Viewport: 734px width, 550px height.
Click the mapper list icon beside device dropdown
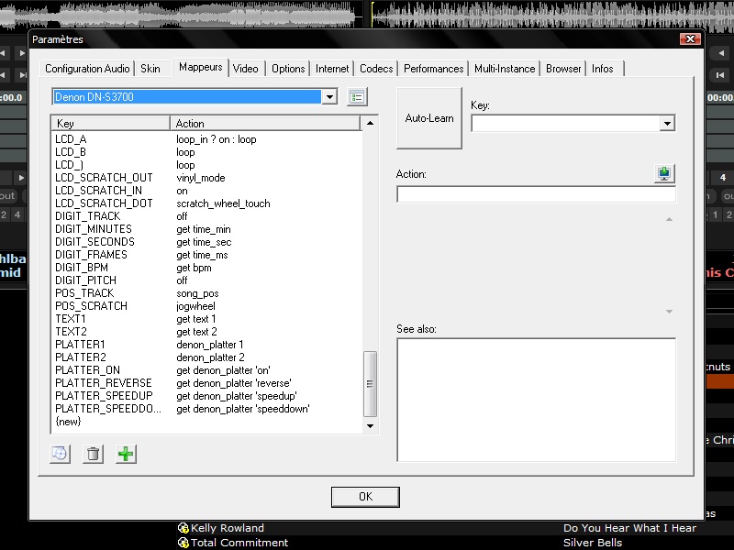tap(357, 97)
